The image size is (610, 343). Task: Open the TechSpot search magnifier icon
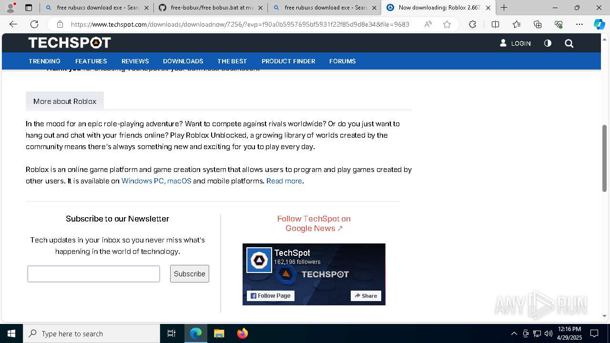click(x=569, y=43)
